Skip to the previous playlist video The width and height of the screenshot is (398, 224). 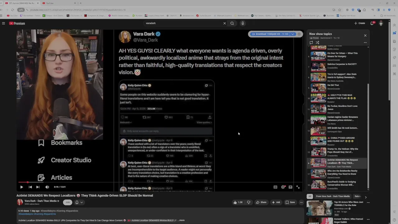[30, 187]
